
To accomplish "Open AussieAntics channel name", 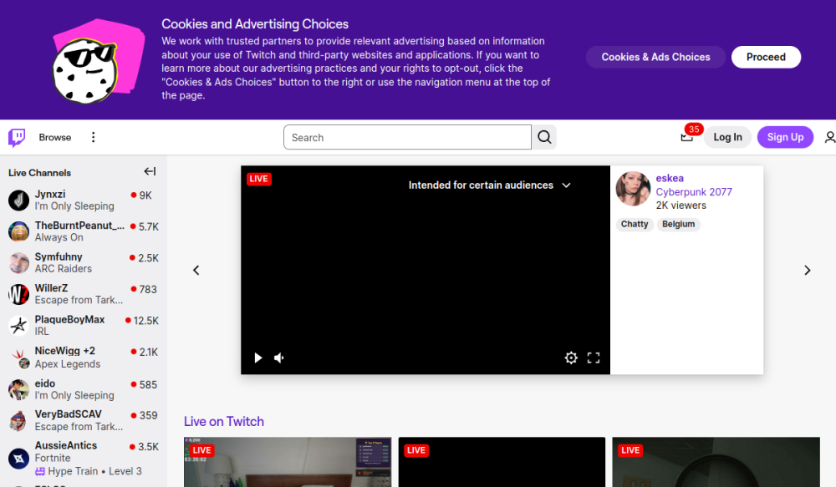I will pos(66,445).
